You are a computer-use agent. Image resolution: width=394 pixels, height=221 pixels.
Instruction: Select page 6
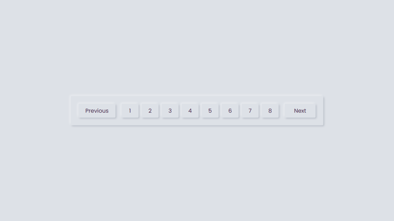(230, 111)
